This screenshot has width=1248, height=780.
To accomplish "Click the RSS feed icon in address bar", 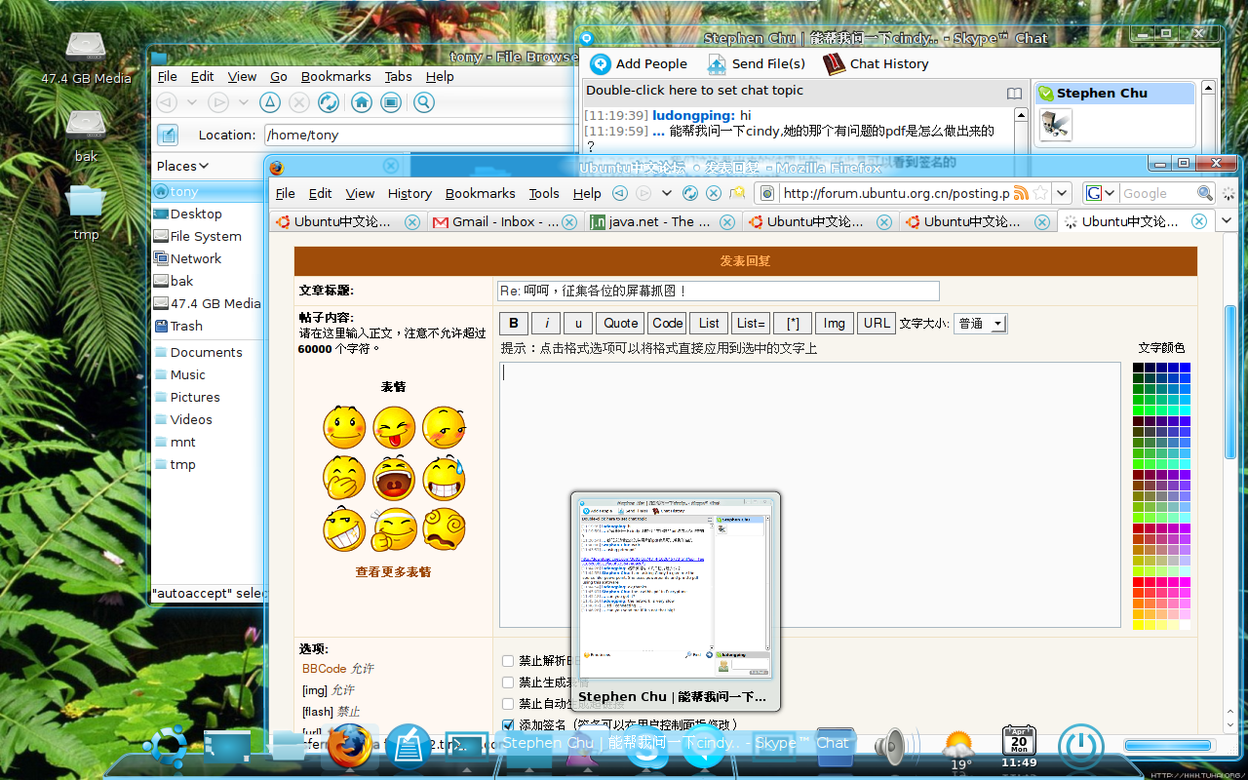I will click(x=1021, y=193).
